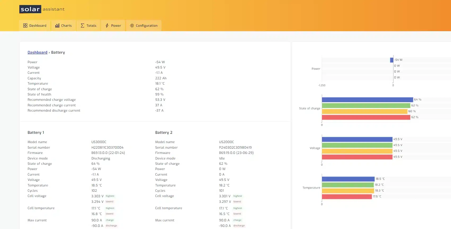The image size is (451, 229).
Task: Follow the Dashboard breadcrumb link
Action: 37,52
